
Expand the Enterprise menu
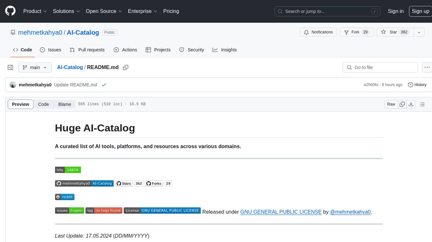coord(143,11)
